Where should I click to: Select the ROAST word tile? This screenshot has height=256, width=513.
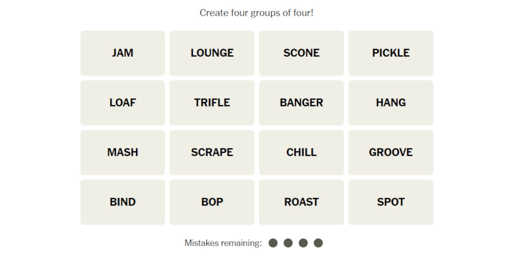click(301, 202)
